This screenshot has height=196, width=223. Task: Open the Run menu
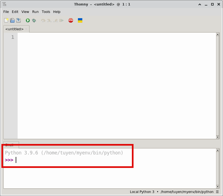point(36,12)
